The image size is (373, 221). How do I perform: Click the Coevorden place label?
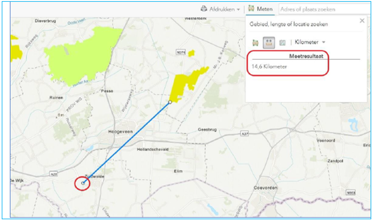click(x=265, y=187)
